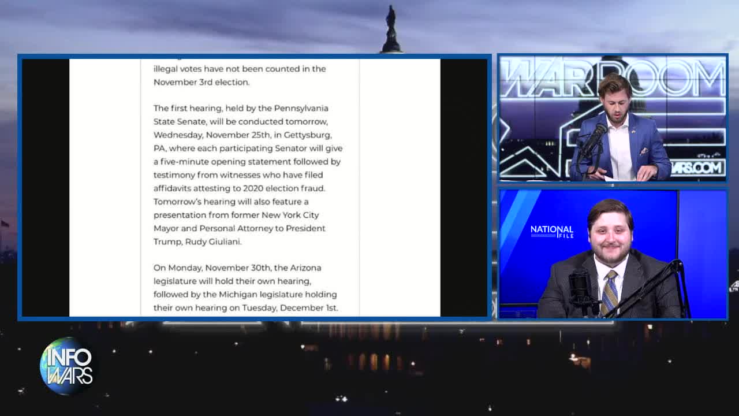This screenshot has width=739, height=416.
Task: Click the text 'November 3rd election.'
Action: coord(201,82)
